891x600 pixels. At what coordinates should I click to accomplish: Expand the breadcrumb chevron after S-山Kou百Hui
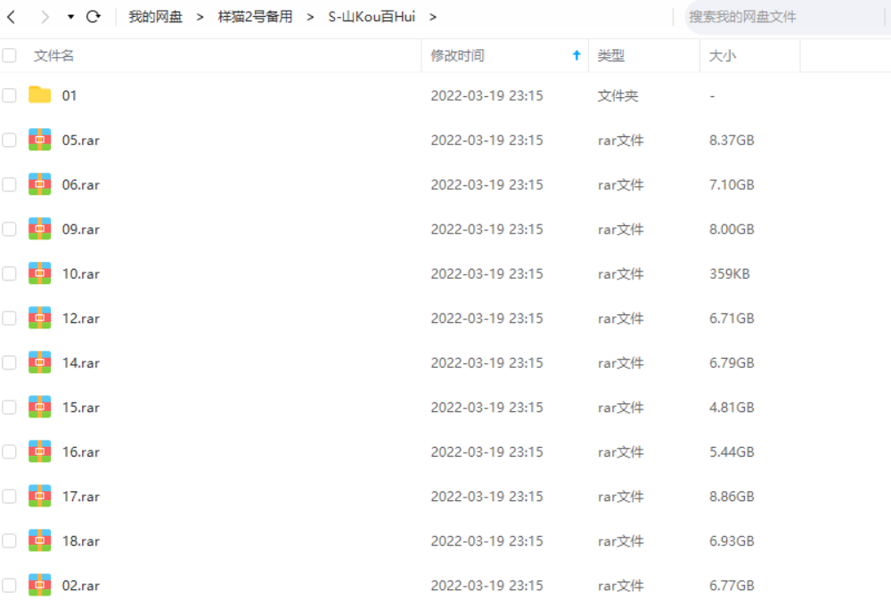coord(433,17)
